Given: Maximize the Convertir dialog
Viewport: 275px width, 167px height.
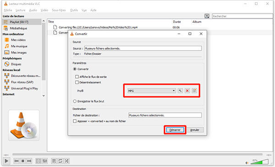Looking at the screenshot, I should click(190, 34).
